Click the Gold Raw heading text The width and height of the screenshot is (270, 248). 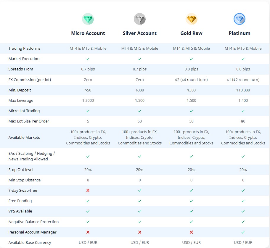191,33
